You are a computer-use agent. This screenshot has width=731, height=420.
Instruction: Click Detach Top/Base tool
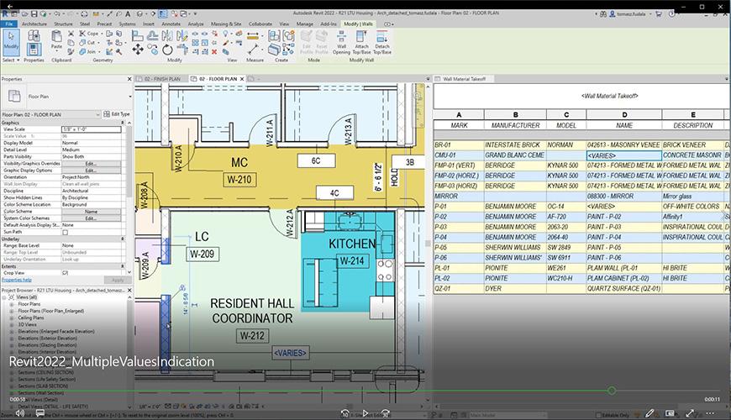[382, 42]
